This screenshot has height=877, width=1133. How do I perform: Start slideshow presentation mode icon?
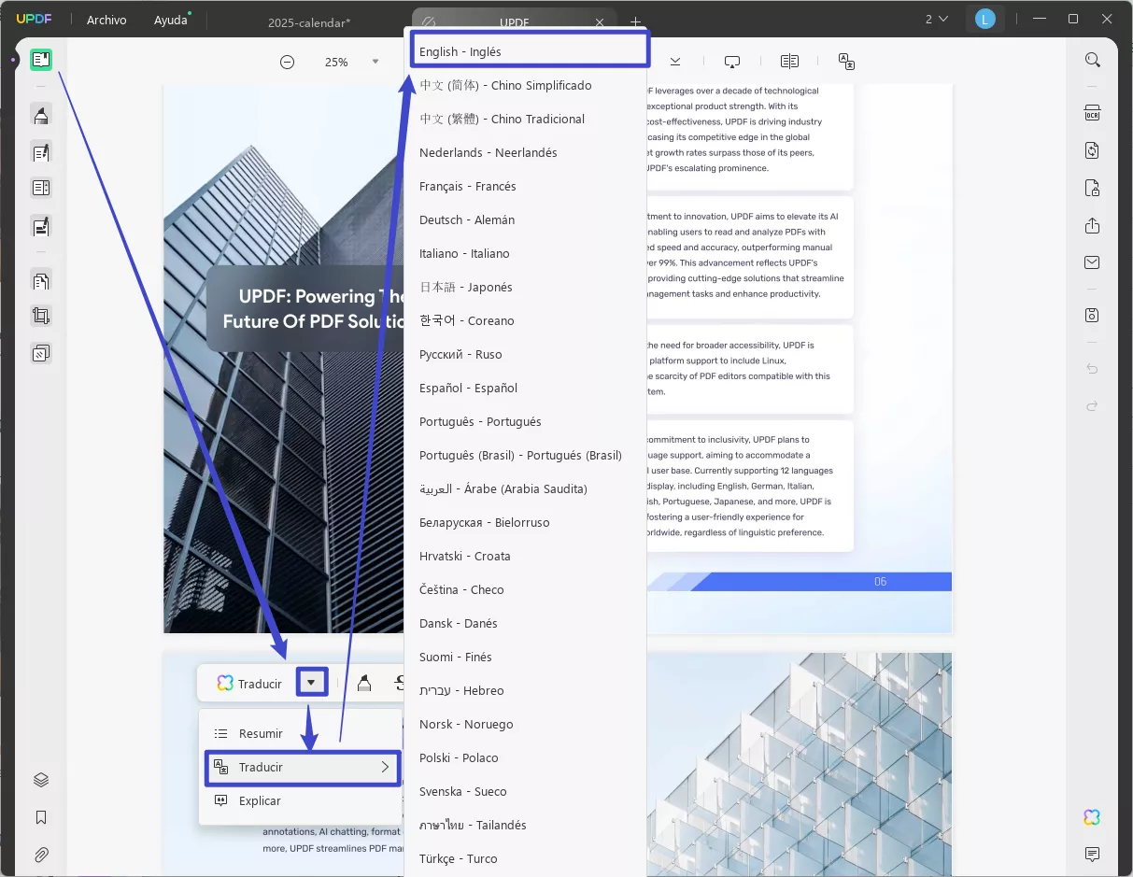(732, 62)
